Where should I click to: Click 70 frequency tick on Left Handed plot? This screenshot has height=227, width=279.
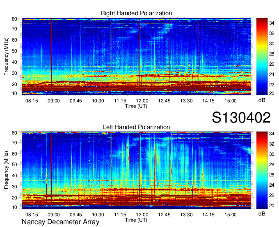point(14,143)
